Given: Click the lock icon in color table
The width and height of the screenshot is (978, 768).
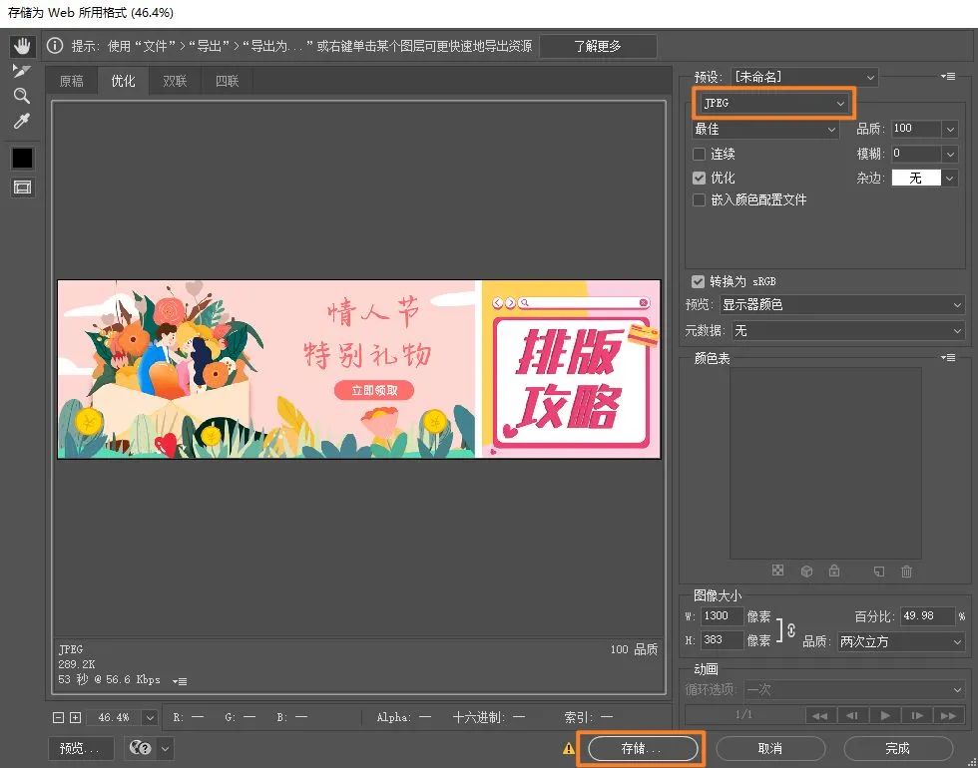Looking at the screenshot, I should (x=834, y=571).
